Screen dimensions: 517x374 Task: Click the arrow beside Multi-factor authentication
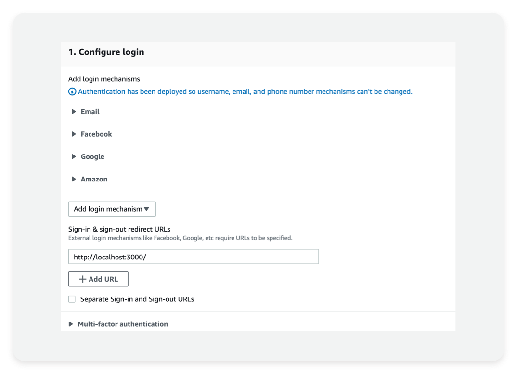[x=71, y=324]
